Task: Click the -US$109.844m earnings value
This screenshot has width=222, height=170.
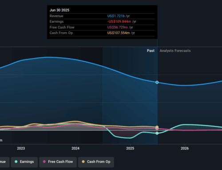Action: [119, 22]
